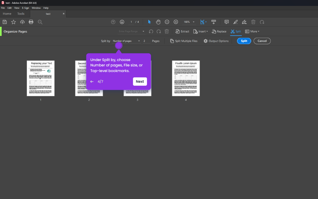The image size is (318, 199).
Task: Open the Edit menu
Action: (9, 8)
